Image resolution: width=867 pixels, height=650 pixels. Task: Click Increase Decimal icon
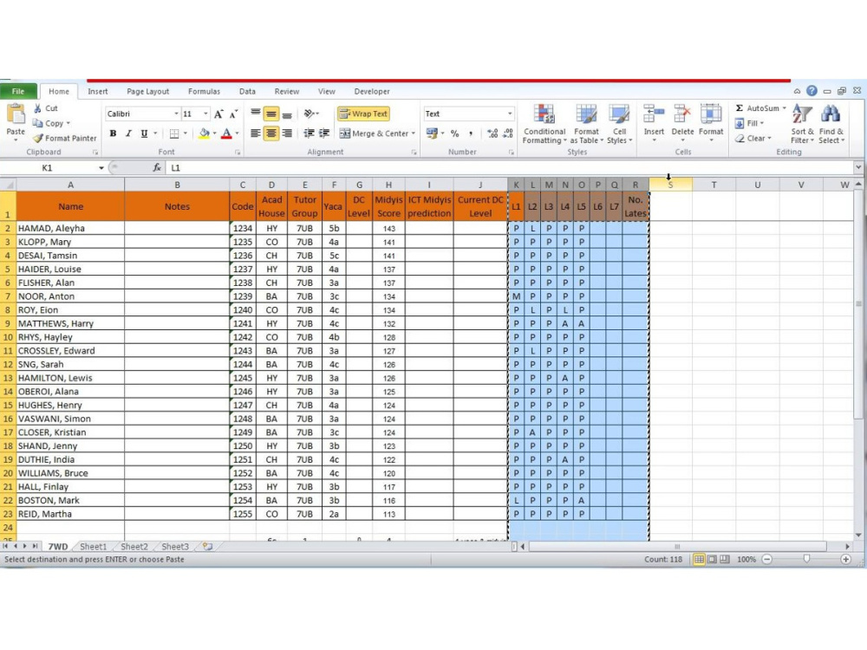tap(492, 133)
